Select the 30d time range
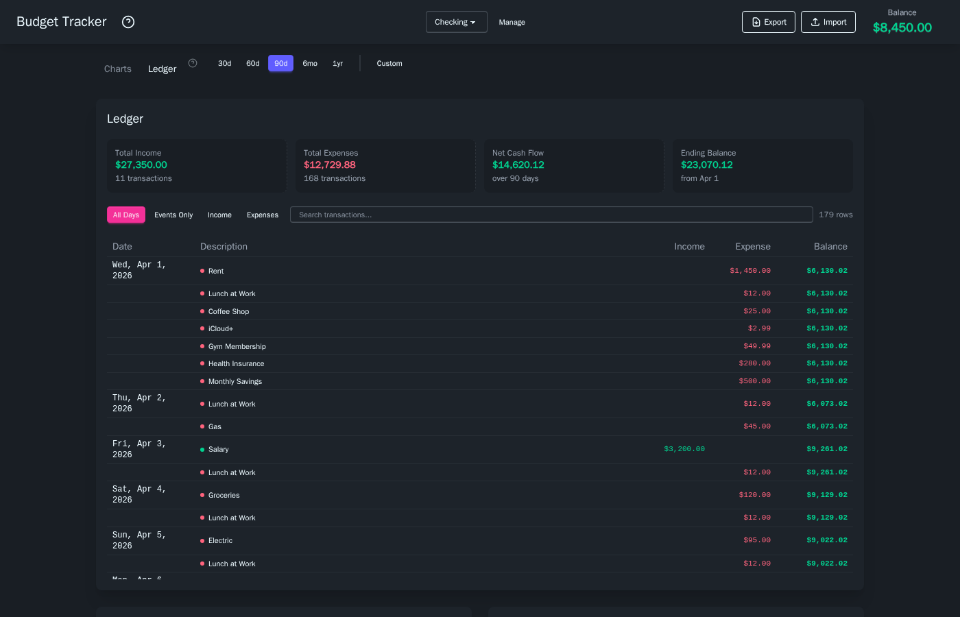The height and width of the screenshot is (617, 960). click(x=224, y=63)
